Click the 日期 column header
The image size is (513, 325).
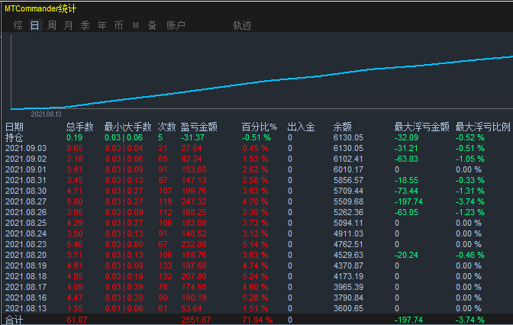pyautogui.click(x=14, y=127)
